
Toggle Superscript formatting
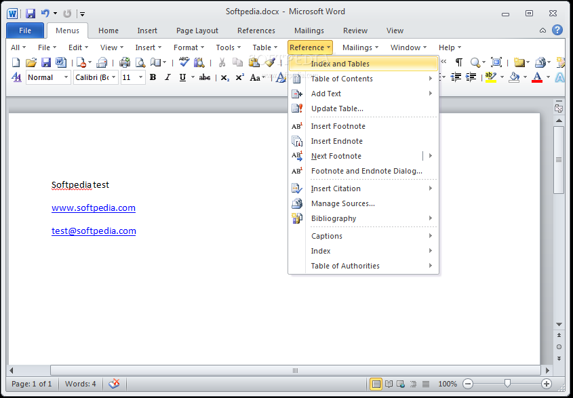[x=240, y=77]
